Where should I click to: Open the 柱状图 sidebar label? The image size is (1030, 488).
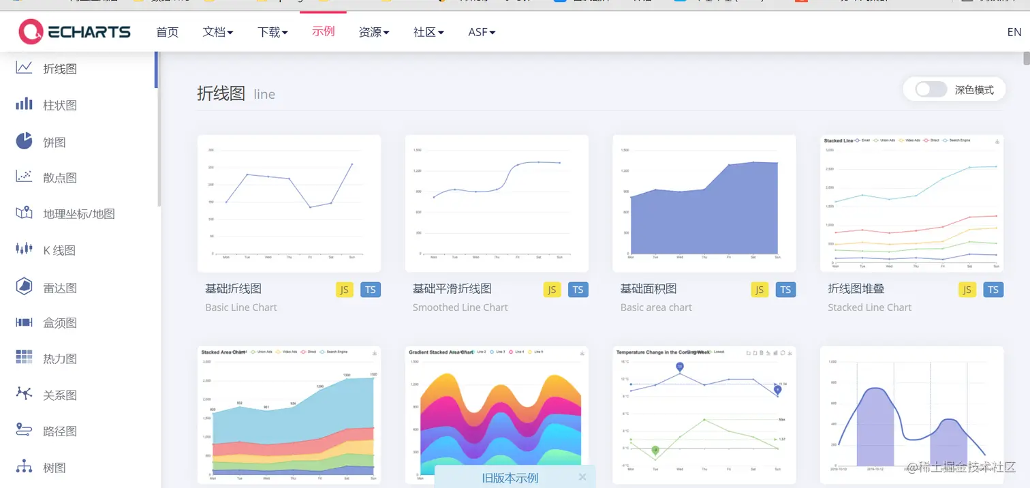click(x=60, y=105)
